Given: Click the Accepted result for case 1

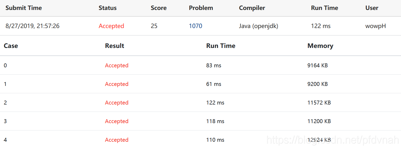Looking at the screenshot, I should tap(117, 84).
